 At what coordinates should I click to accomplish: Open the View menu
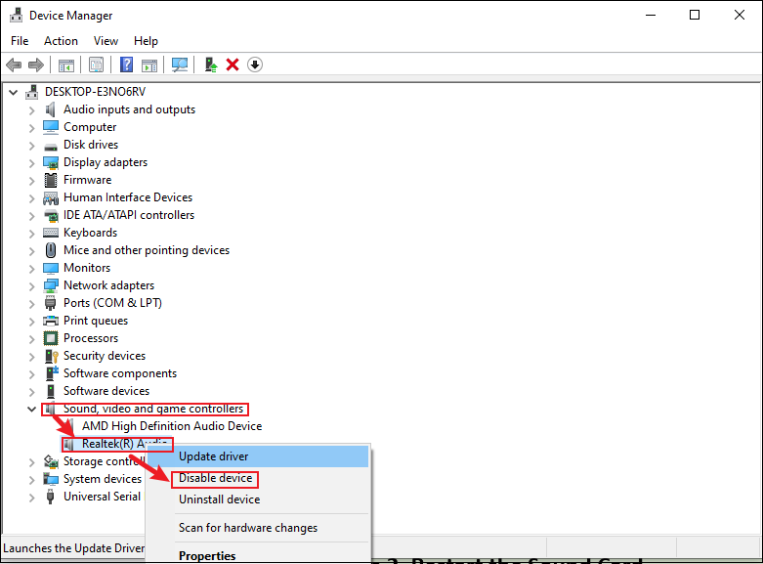click(x=106, y=41)
